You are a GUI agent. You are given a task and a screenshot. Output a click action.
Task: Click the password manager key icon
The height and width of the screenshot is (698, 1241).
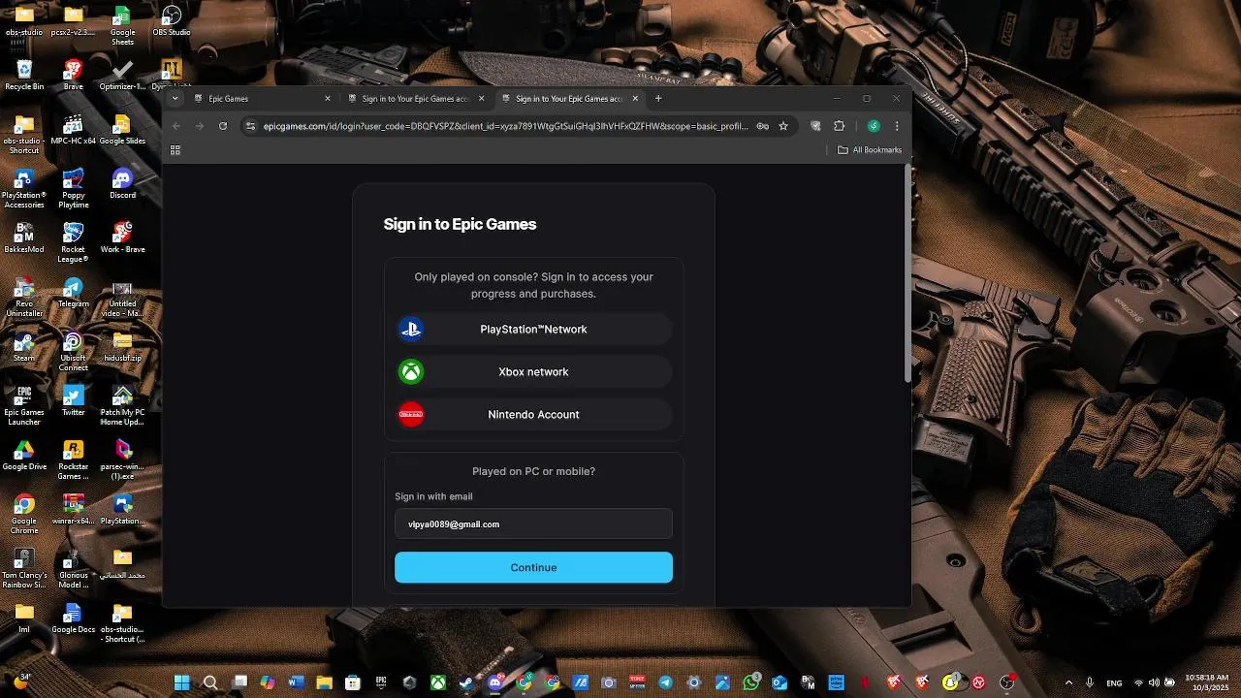tap(763, 126)
